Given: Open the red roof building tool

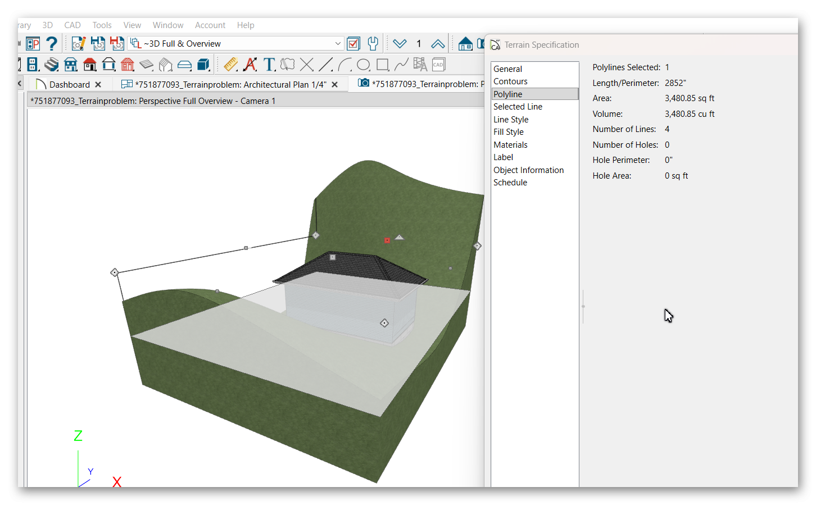Looking at the screenshot, I should click(90, 65).
